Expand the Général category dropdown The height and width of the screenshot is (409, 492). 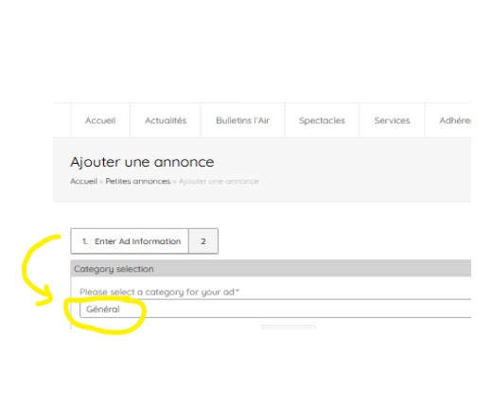click(x=275, y=309)
